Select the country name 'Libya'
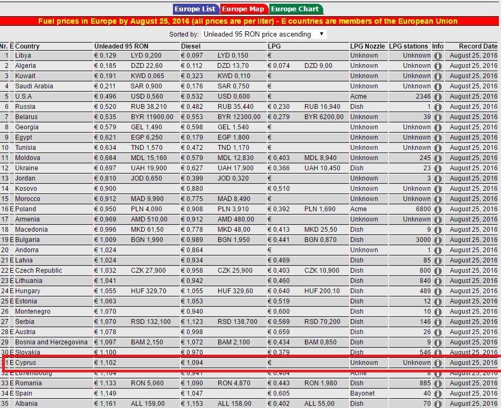 (23, 56)
